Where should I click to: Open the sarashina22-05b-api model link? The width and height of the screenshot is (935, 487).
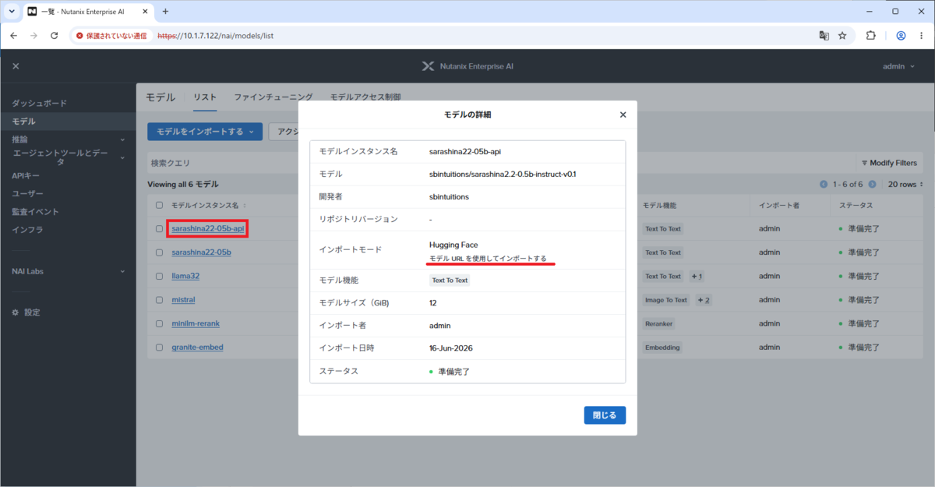208,229
